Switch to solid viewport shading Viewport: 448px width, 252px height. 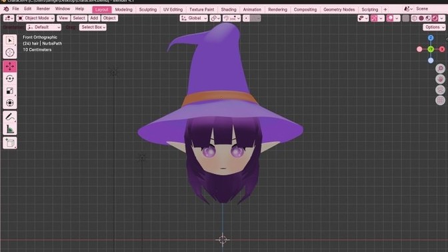click(x=421, y=18)
